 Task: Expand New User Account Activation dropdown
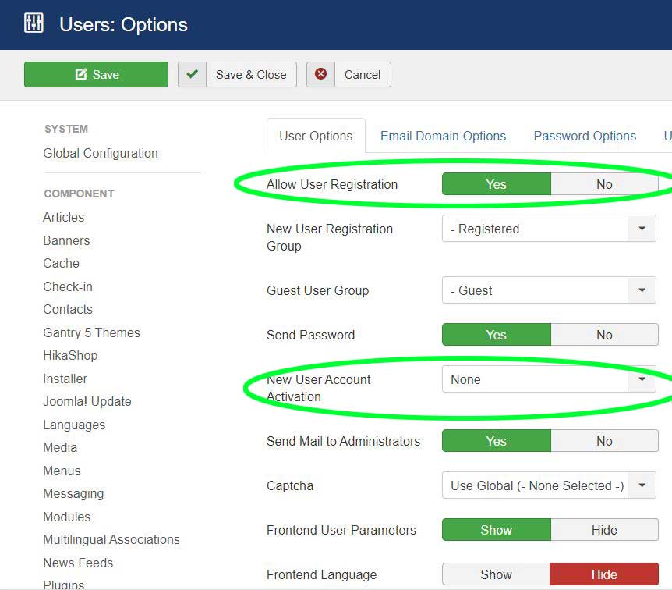642,379
